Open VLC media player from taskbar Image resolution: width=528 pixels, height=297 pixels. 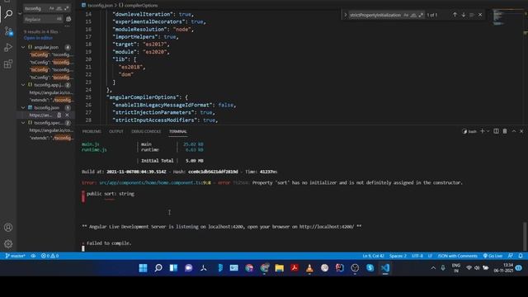click(309, 268)
